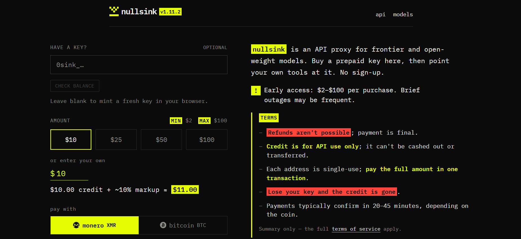521x239 pixels.
Task: Click the nullsink pixel logo icon
Action: tap(114, 12)
